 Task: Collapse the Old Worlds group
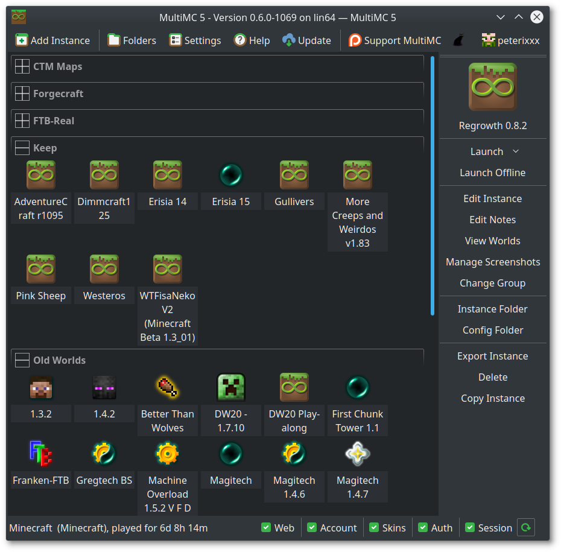point(22,360)
